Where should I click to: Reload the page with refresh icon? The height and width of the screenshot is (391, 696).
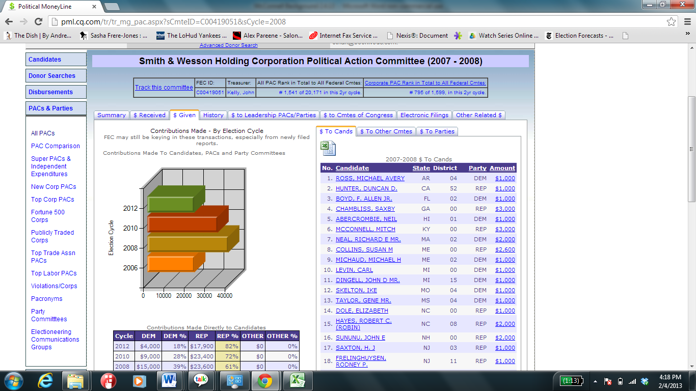click(38, 22)
